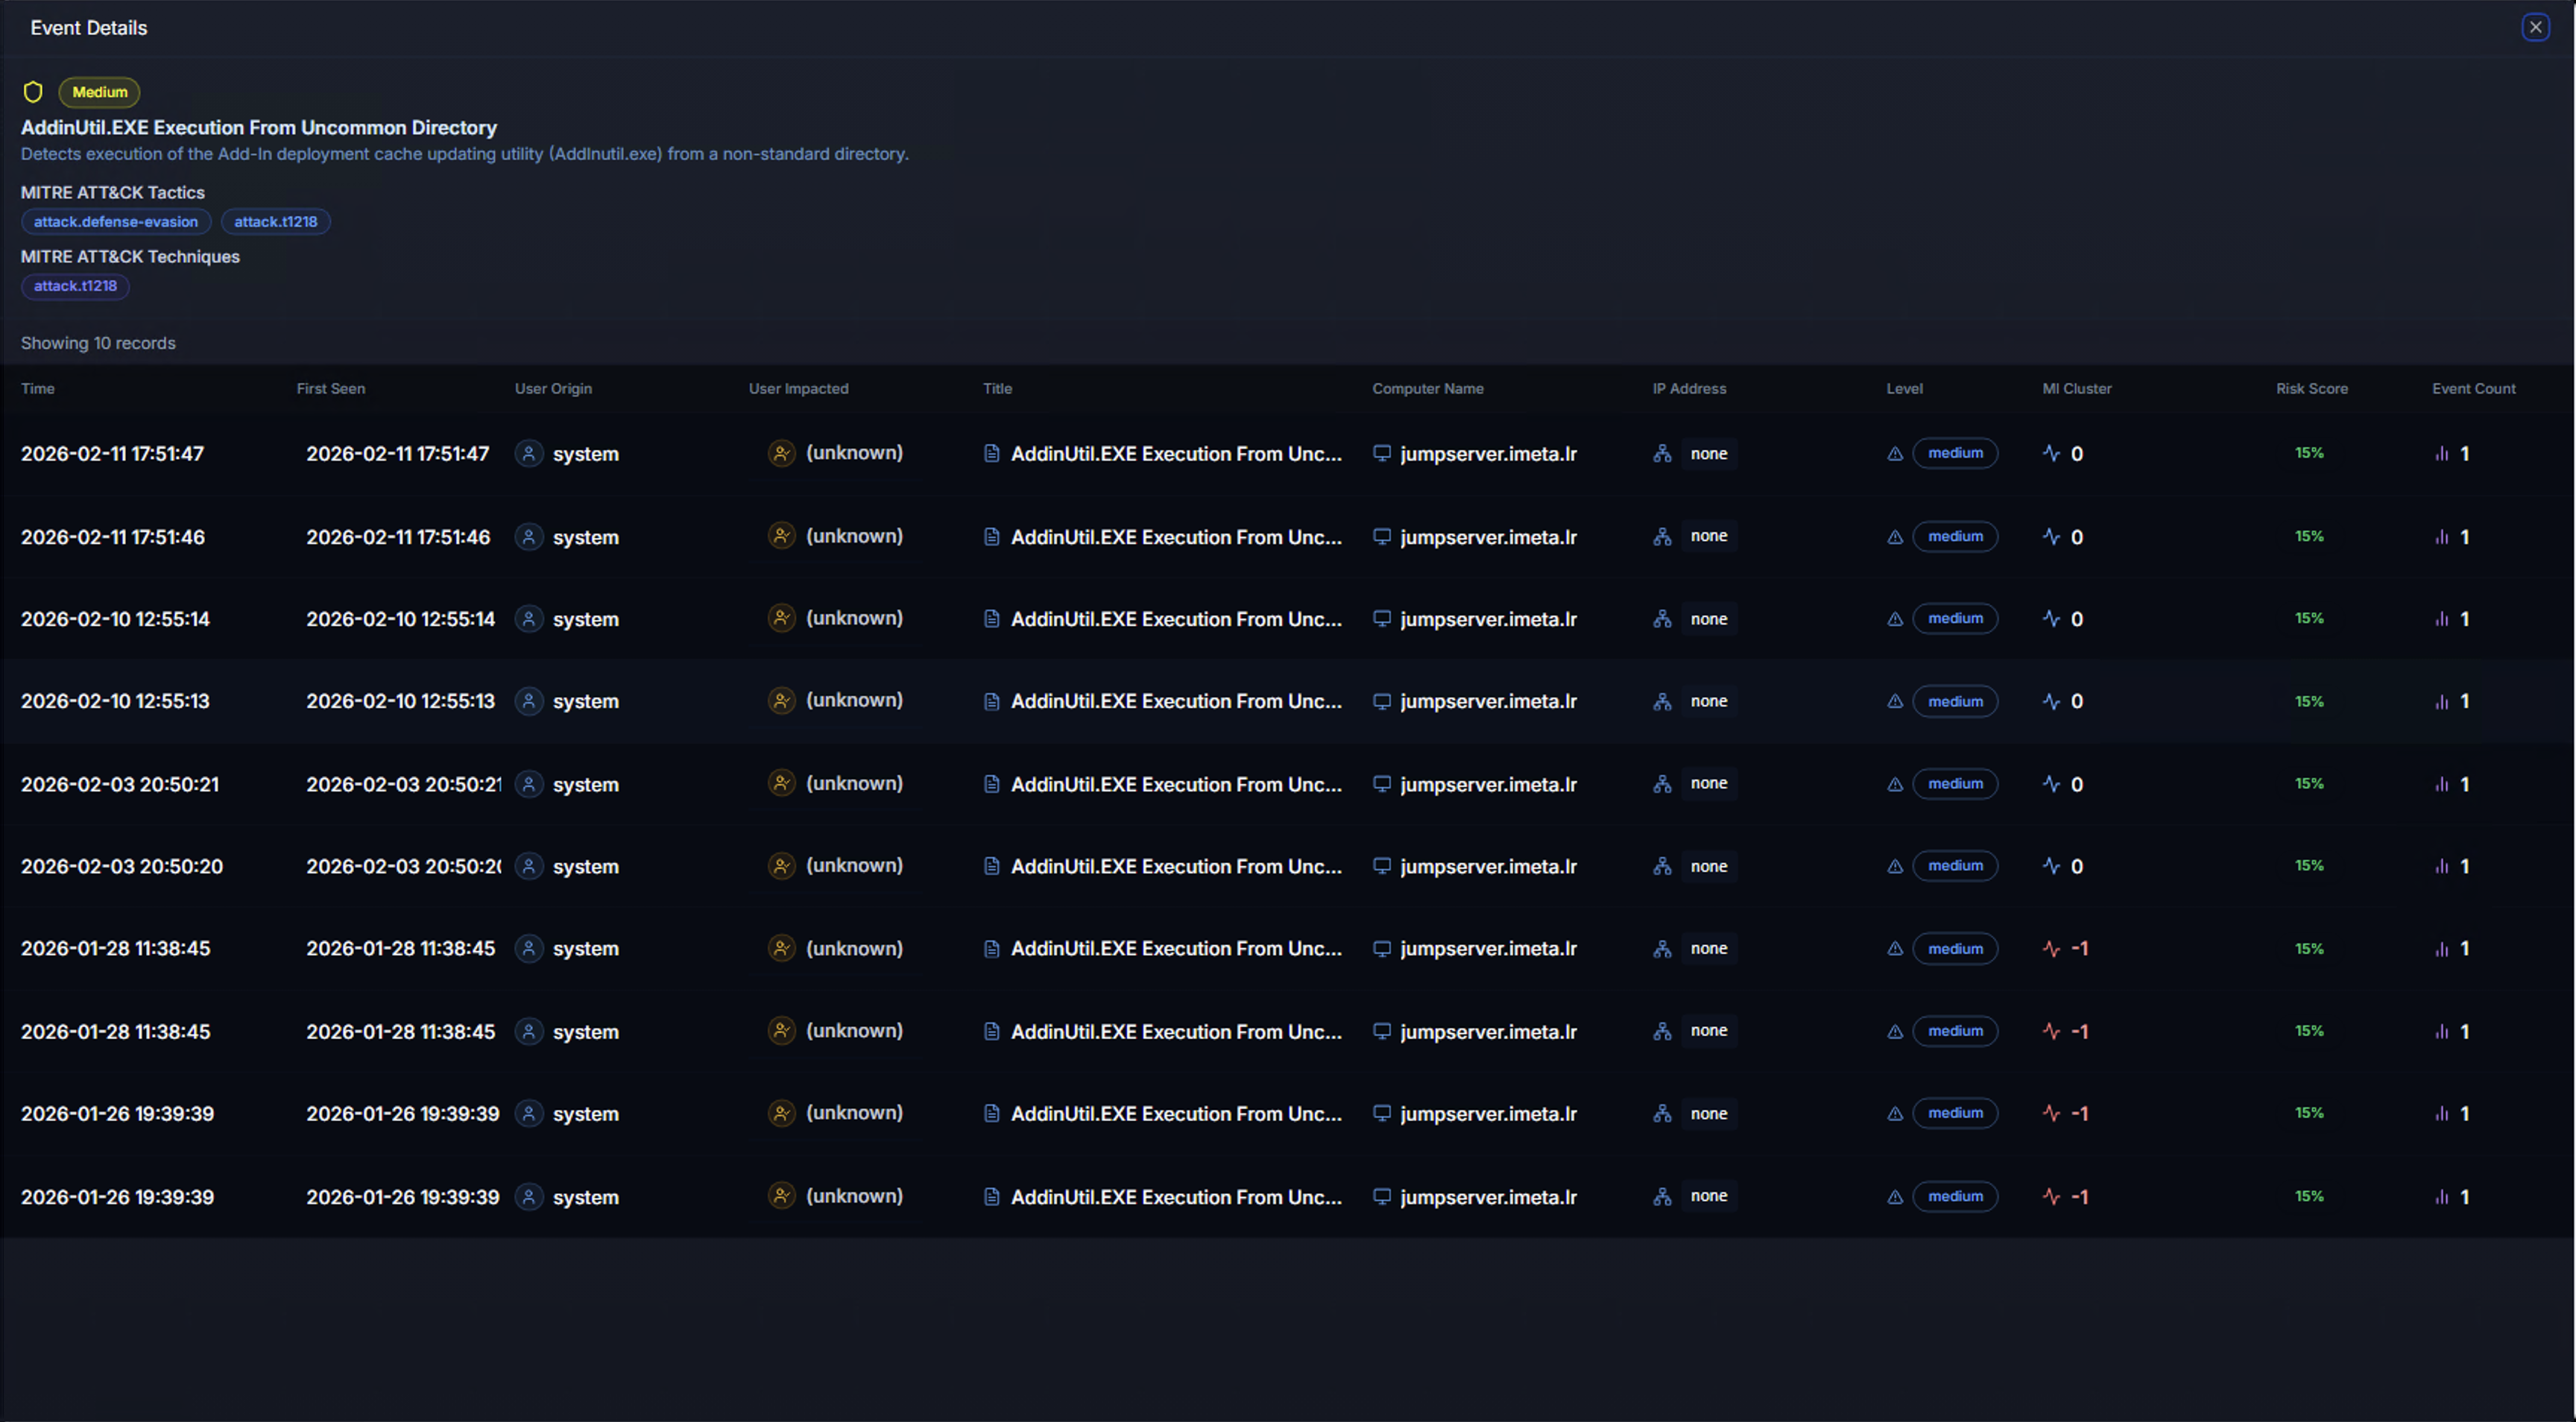
Task: Click the yellow shield severity icon
Action: [33, 92]
